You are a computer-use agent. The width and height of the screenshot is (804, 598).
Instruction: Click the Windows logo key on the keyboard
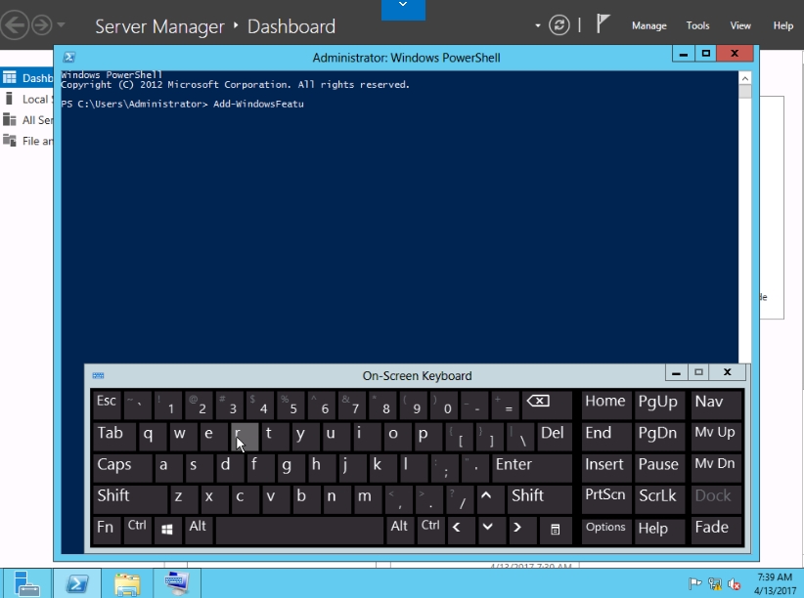[x=167, y=528]
